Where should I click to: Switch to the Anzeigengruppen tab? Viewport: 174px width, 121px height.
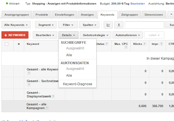[17, 14]
